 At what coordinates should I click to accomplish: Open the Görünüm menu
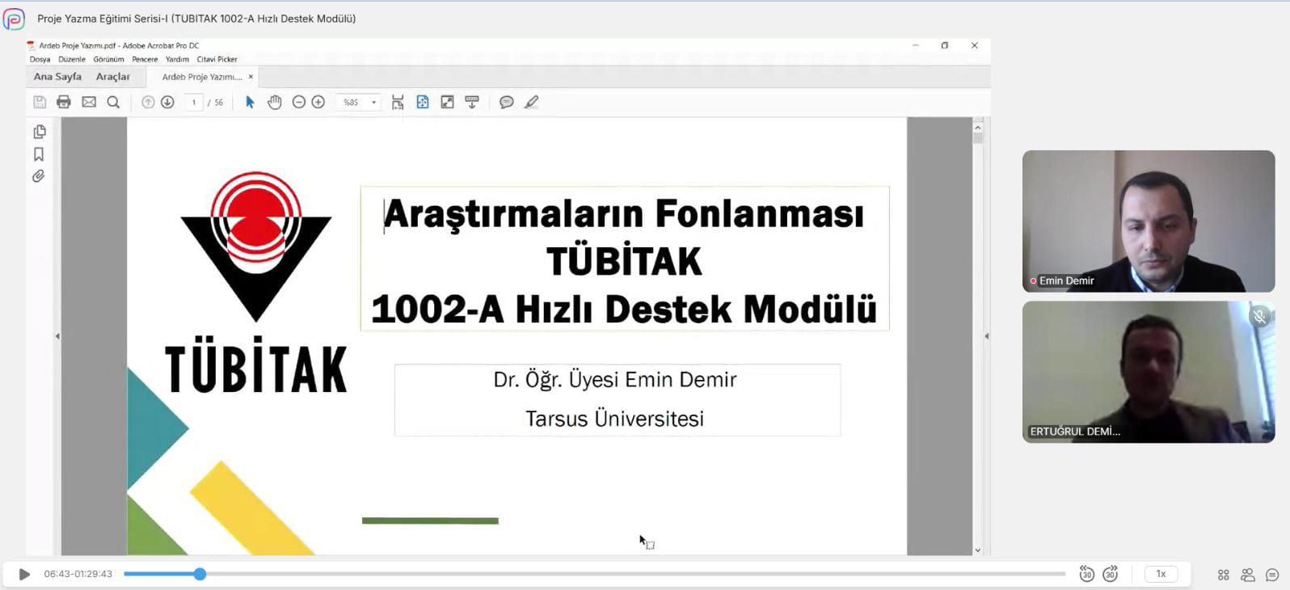point(109,59)
